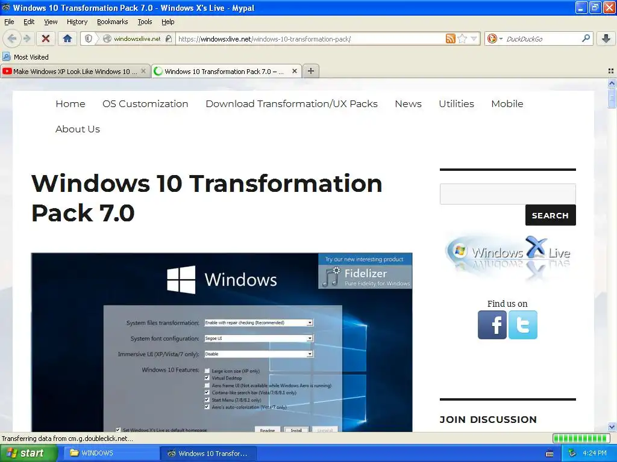Open the Bookmarks menu
The image size is (617, 462).
click(113, 22)
